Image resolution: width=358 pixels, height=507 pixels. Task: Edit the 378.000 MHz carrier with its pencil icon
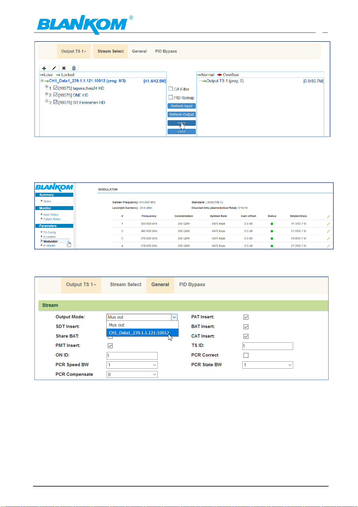click(328, 246)
